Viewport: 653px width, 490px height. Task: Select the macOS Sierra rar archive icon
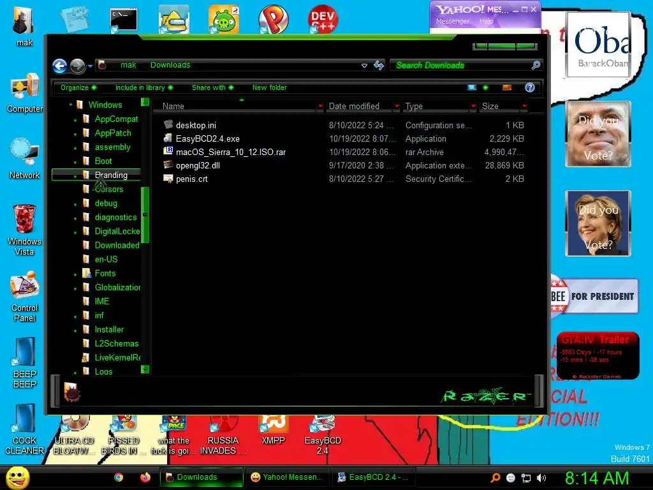168,151
